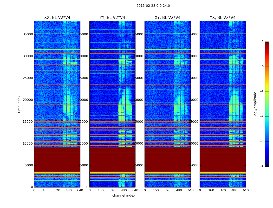
Task: Click the "480" x-tick under the XX panel
Action: (69, 190)
